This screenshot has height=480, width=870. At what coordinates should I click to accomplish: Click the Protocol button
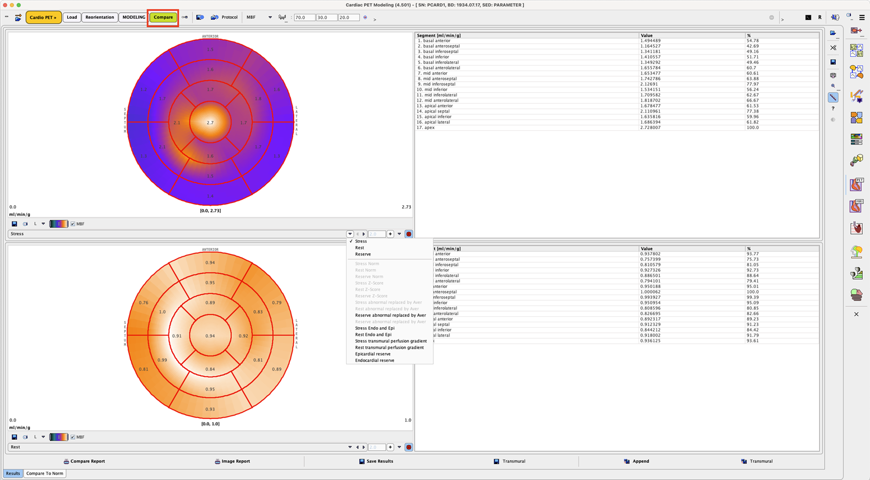[224, 18]
